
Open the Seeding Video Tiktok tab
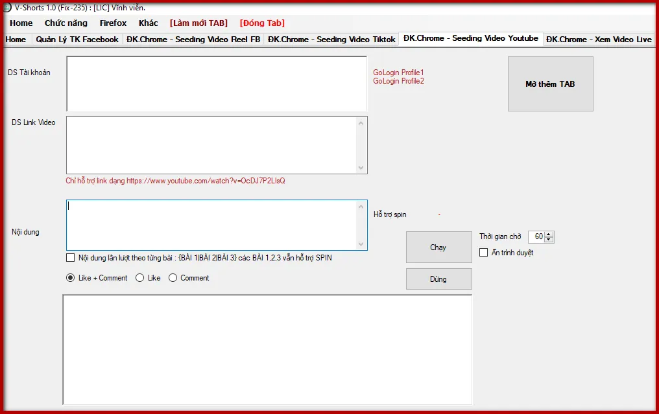331,40
